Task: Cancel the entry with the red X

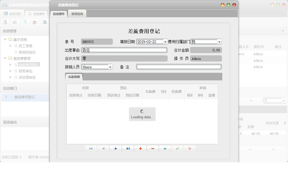Action: pos(190,148)
